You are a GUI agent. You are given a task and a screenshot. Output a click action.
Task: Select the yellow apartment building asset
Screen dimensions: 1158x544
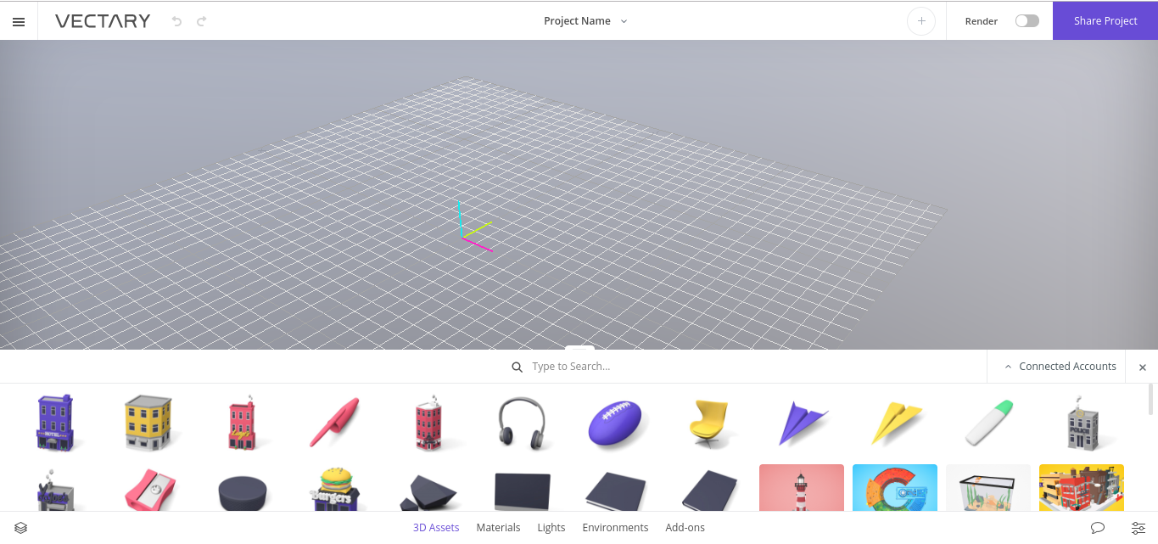pyautogui.click(x=148, y=422)
